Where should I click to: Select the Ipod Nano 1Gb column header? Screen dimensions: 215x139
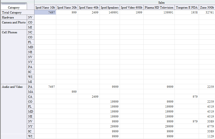pyautogui.click(x=45, y=7)
